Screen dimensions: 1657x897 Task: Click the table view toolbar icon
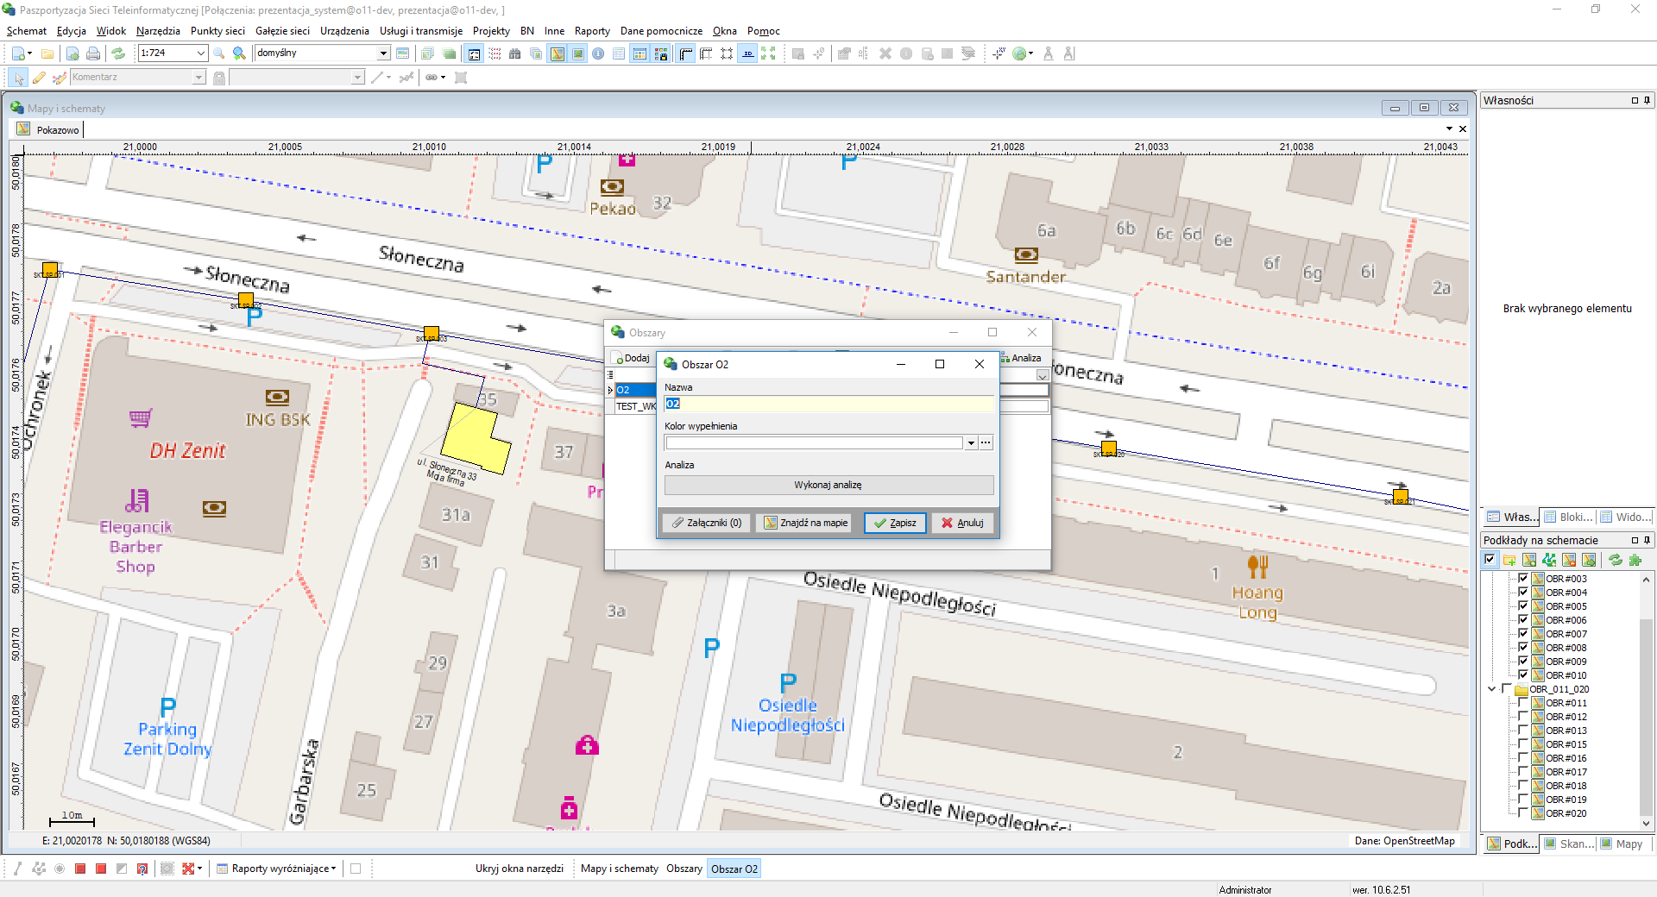(x=619, y=53)
